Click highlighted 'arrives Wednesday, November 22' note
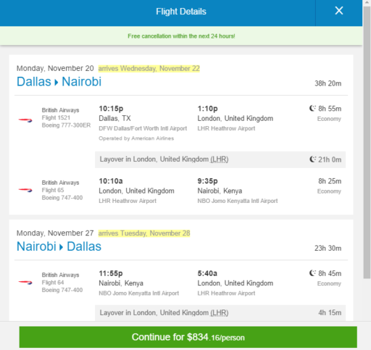 click(x=149, y=68)
